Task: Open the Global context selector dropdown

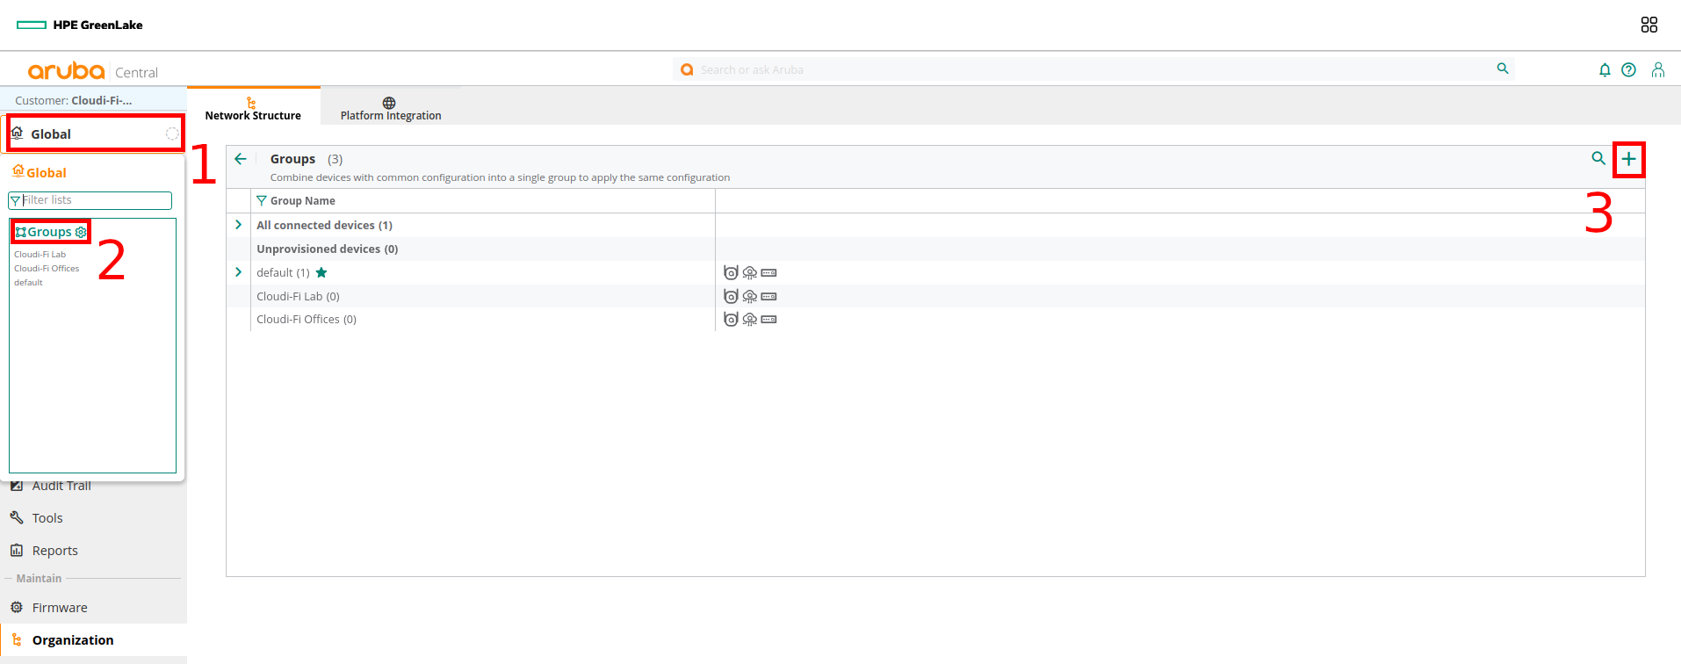Action: pos(95,134)
